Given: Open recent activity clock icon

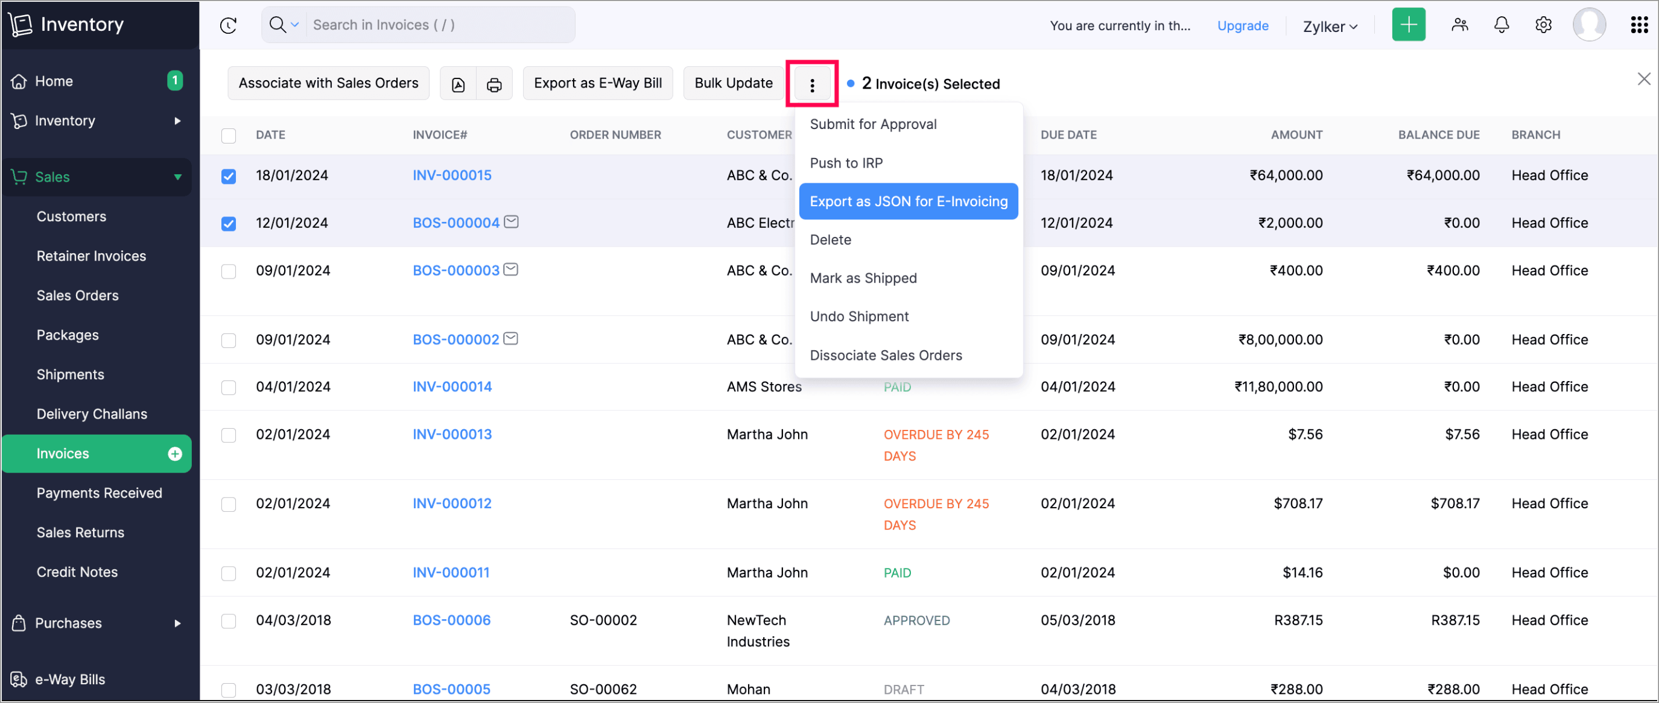Looking at the screenshot, I should pos(229,25).
